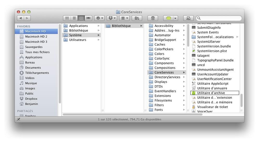
Task: Click the Images sidebar icon
Action: tap(21, 88)
